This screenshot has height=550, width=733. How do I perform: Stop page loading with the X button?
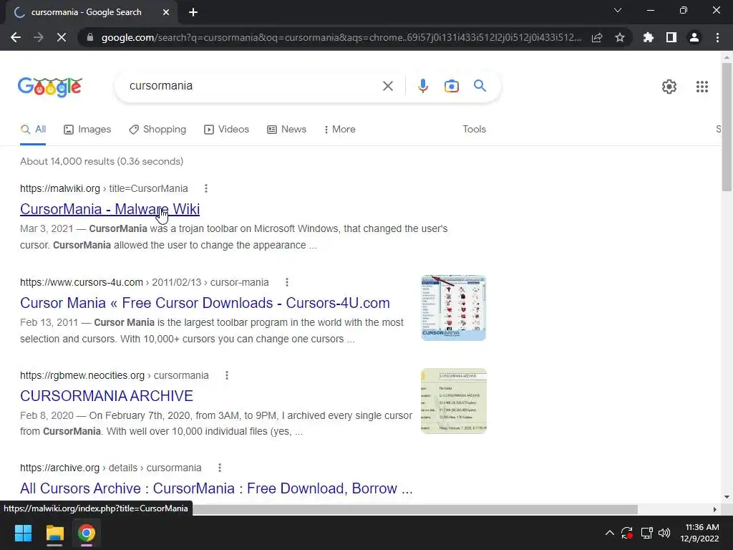[x=62, y=37]
